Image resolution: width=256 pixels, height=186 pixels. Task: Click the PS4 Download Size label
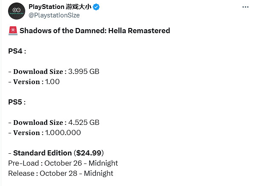point(40,71)
